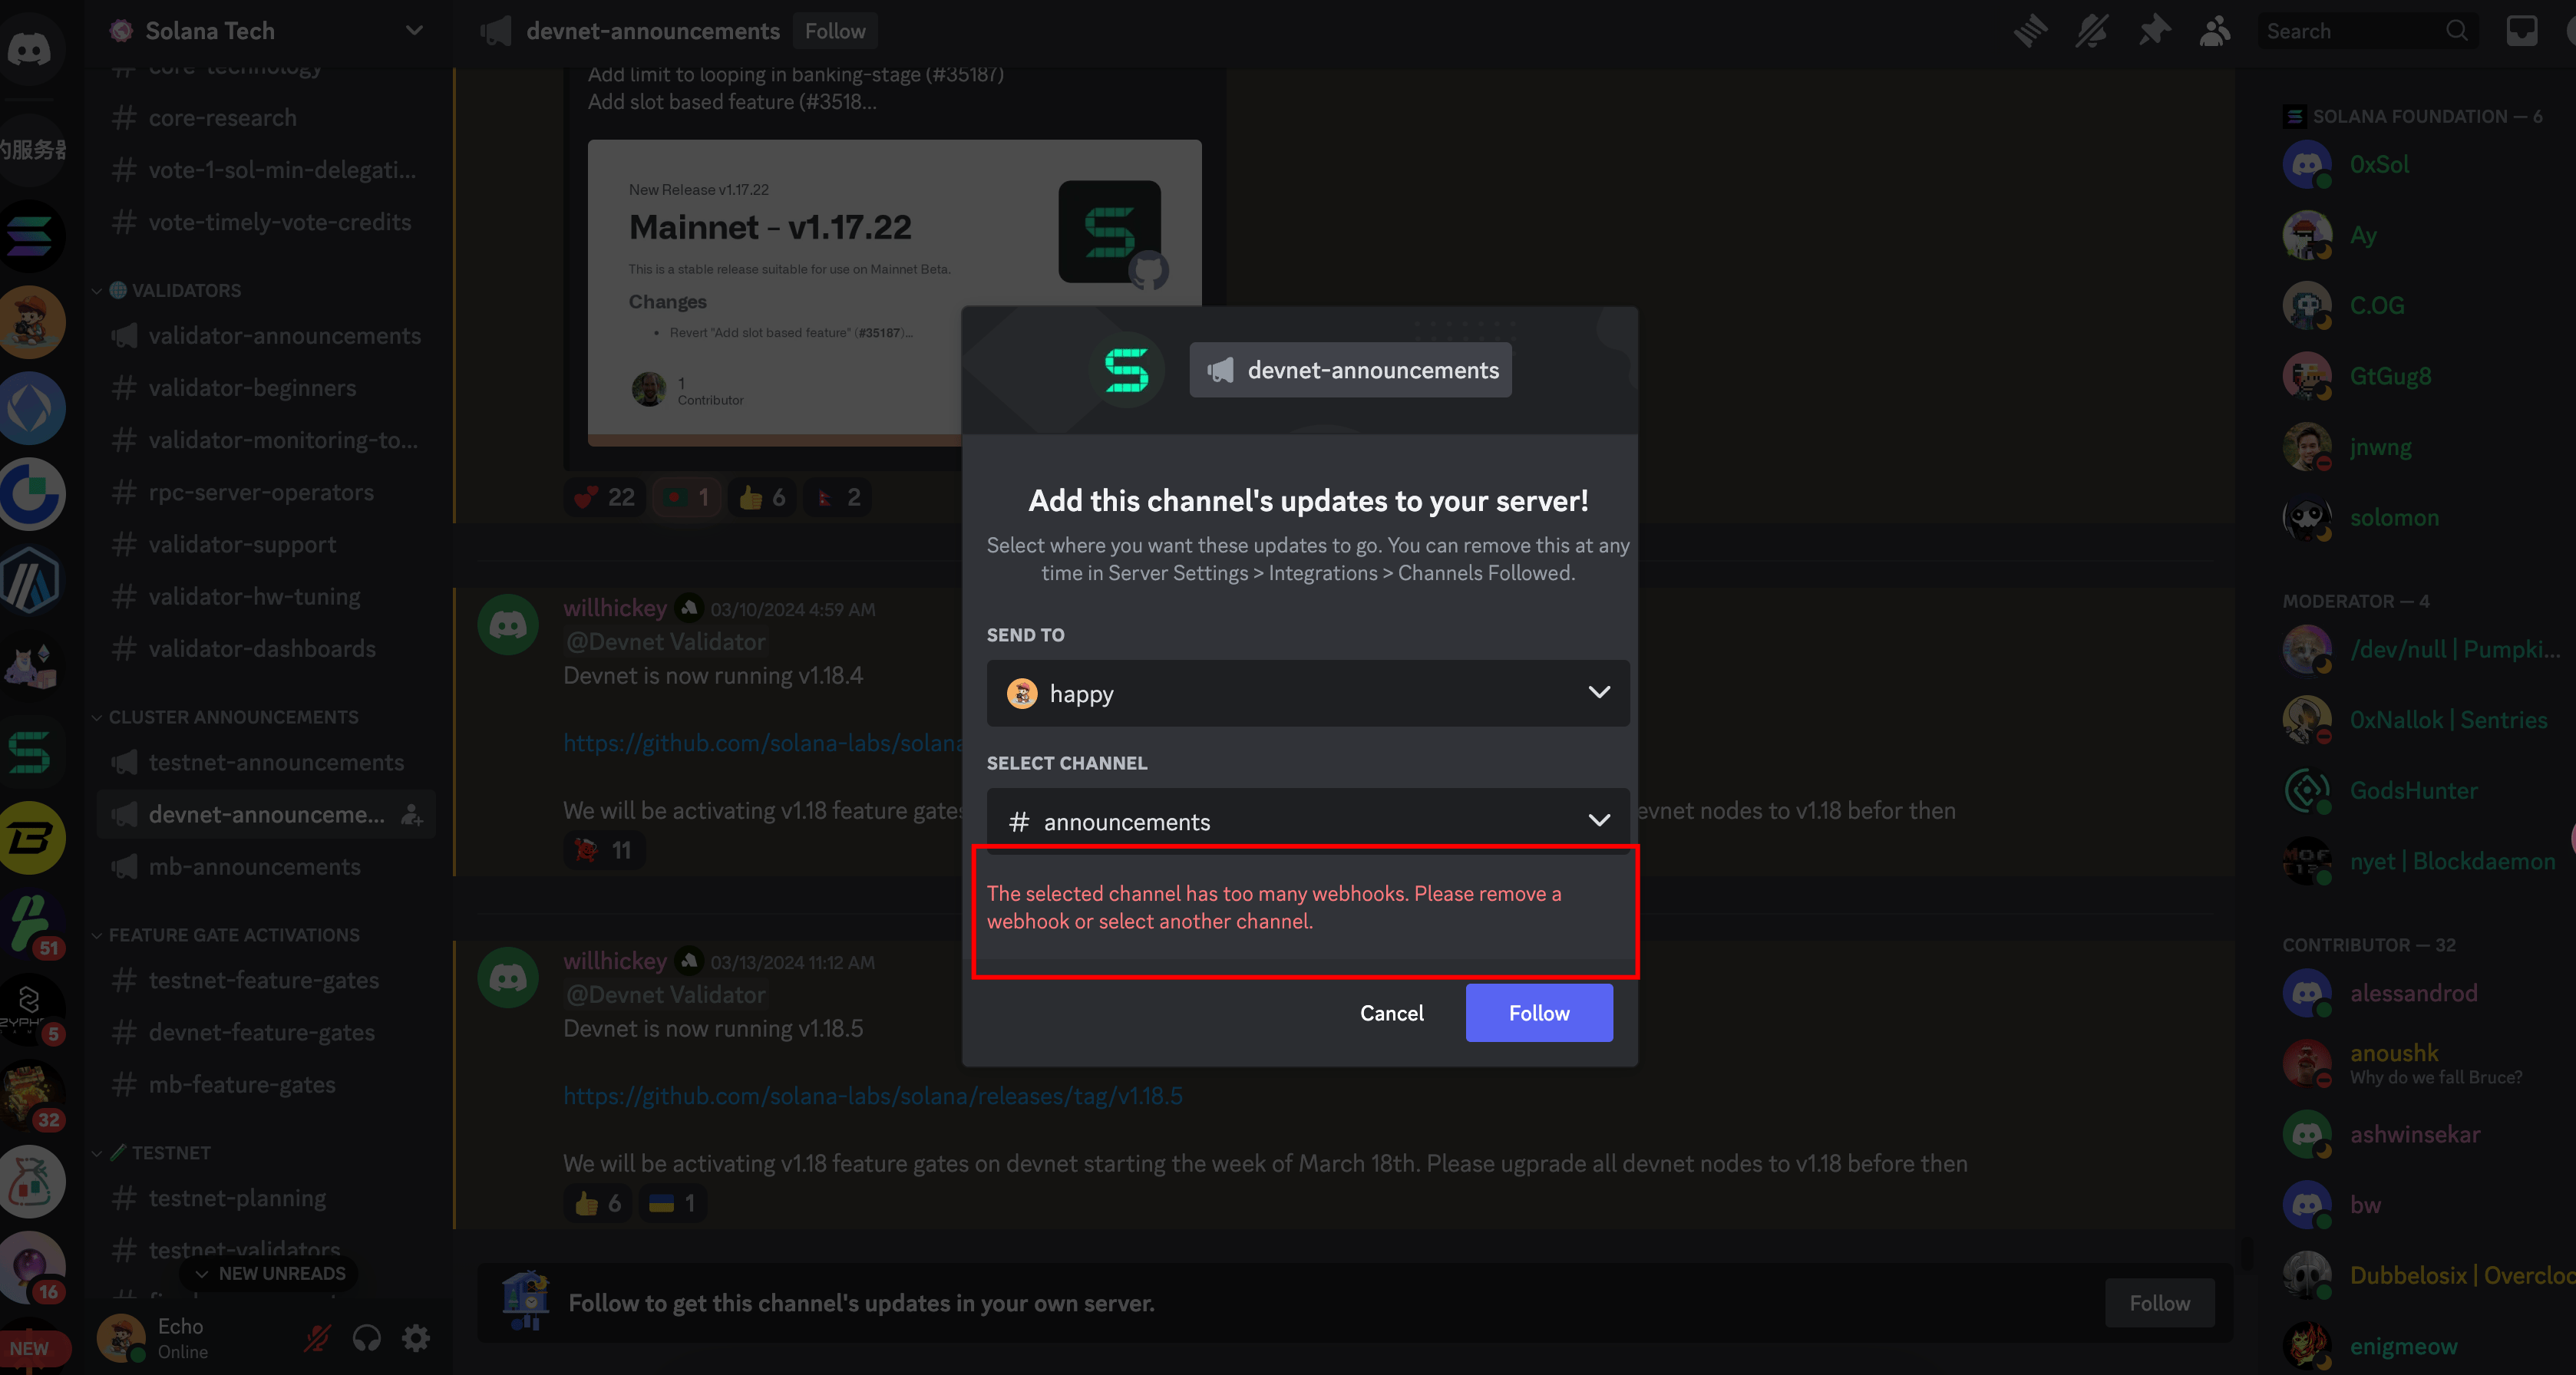Click the heart reaction with 22
This screenshot has height=1375, width=2576.
pyautogui.click(x=606, y=496)
